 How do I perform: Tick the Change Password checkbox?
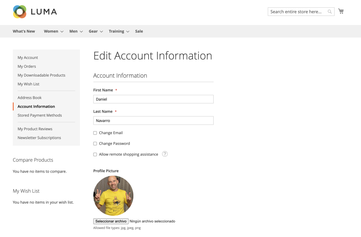click(95, 144)
